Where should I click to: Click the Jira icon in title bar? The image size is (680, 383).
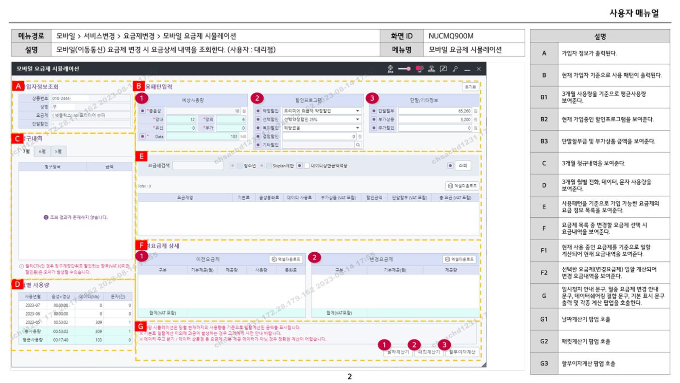[x=390, y=69]
